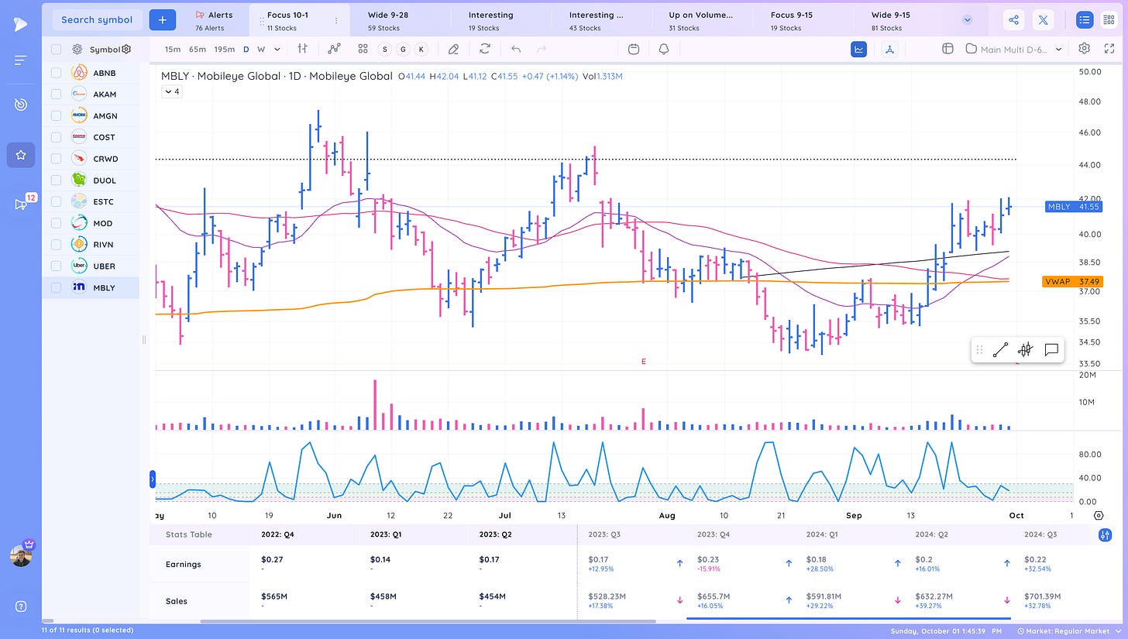Select the W weekly timeframe

point(261,50)
